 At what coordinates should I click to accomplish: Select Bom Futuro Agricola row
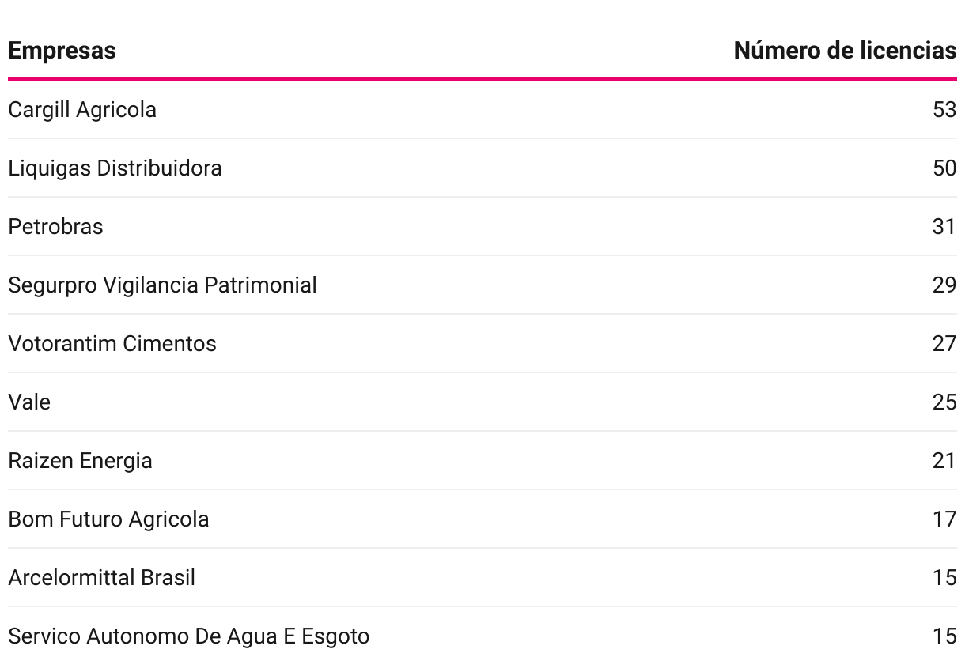[482, 519]
